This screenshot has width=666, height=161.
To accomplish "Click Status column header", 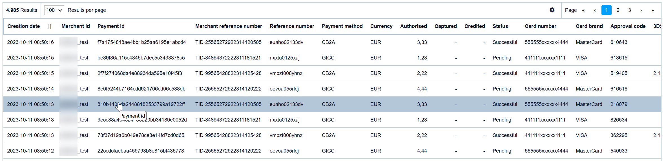I will pos(500,26).
